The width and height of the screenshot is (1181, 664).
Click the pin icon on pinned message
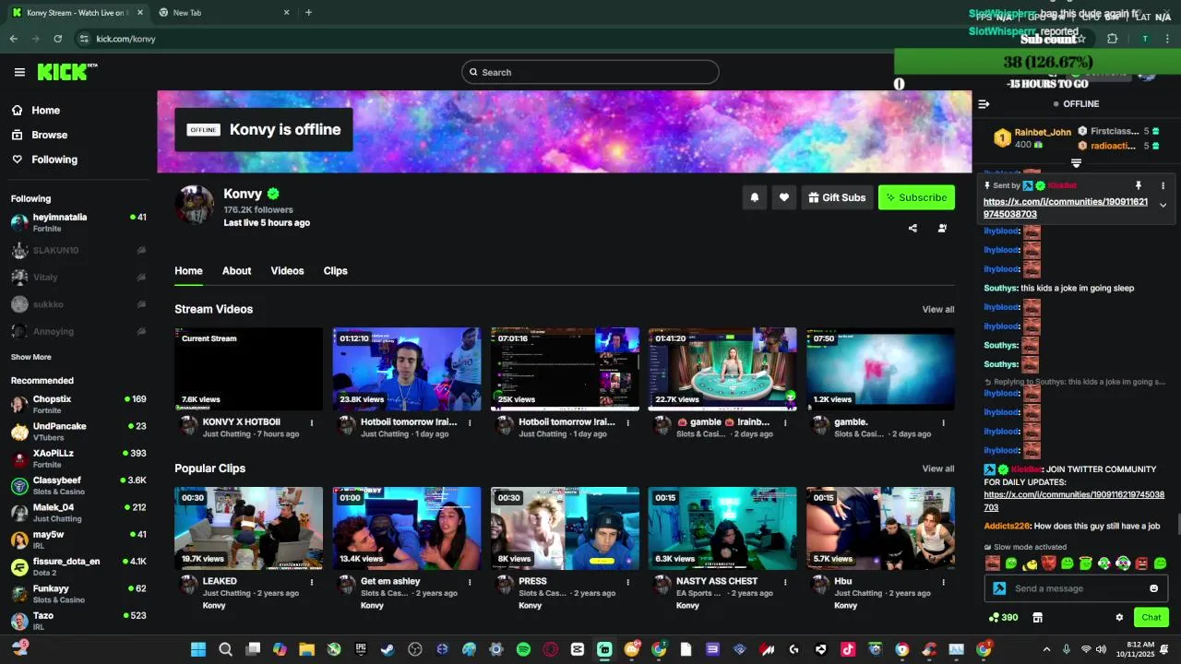tap(1139, 185)
